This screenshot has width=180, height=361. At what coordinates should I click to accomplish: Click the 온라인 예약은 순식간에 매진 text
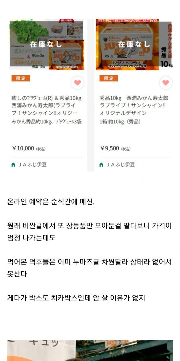pyautogui.click(x=51, y=202)
